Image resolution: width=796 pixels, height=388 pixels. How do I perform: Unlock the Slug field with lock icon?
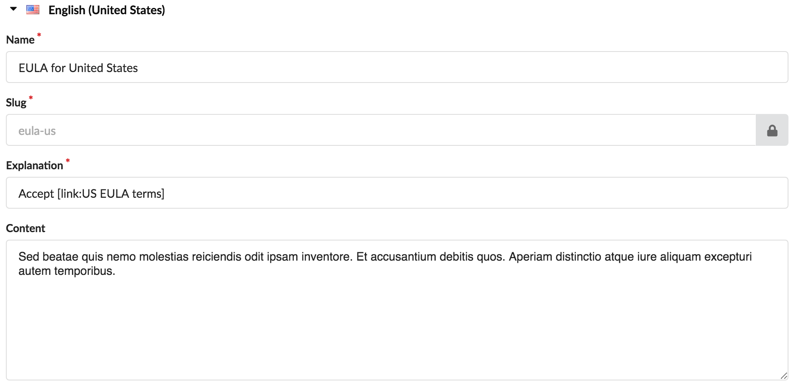coord(772,130)
